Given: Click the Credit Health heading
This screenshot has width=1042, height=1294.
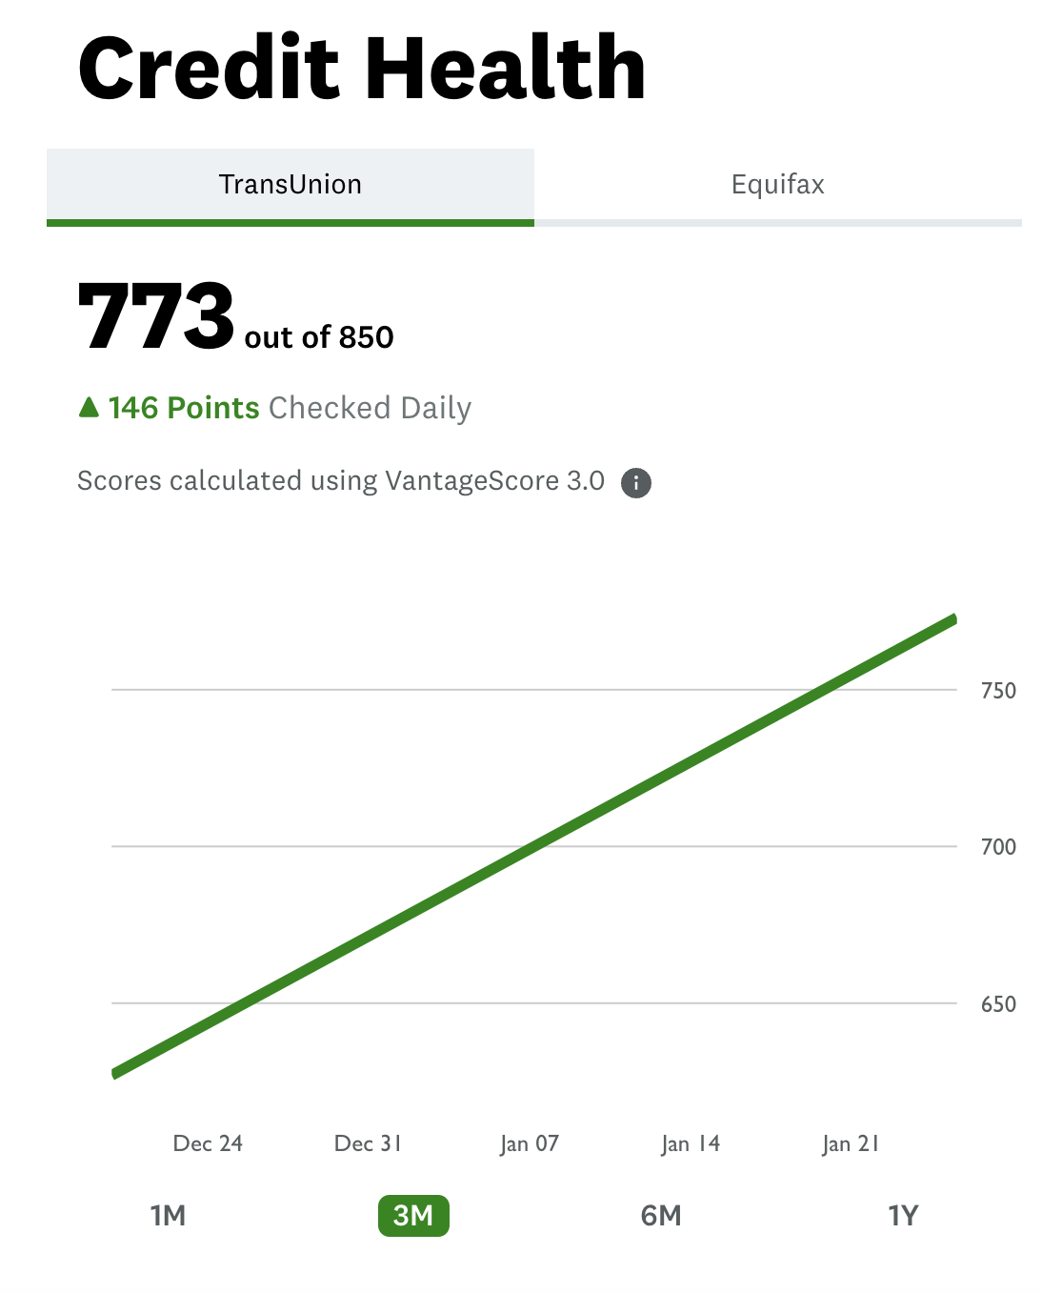Looking at the screenshot, I should pyautogui.click(x=361, y=69).
